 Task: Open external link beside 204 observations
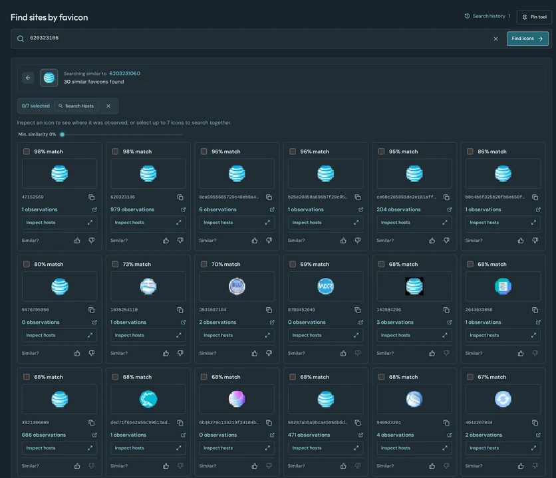[x=450, y=209]
